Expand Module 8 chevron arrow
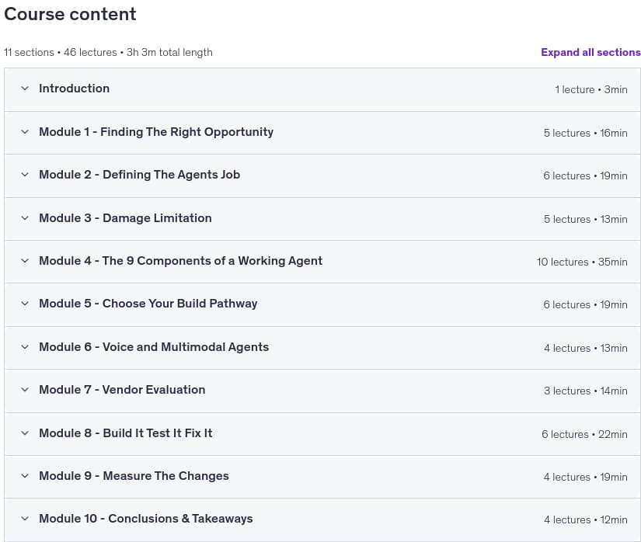 [x=25, y=433]
